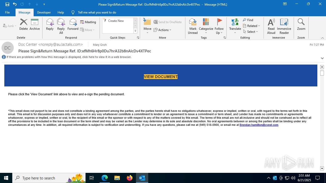
Task: Open the Categorize color menu
Action: click(206, 26)
